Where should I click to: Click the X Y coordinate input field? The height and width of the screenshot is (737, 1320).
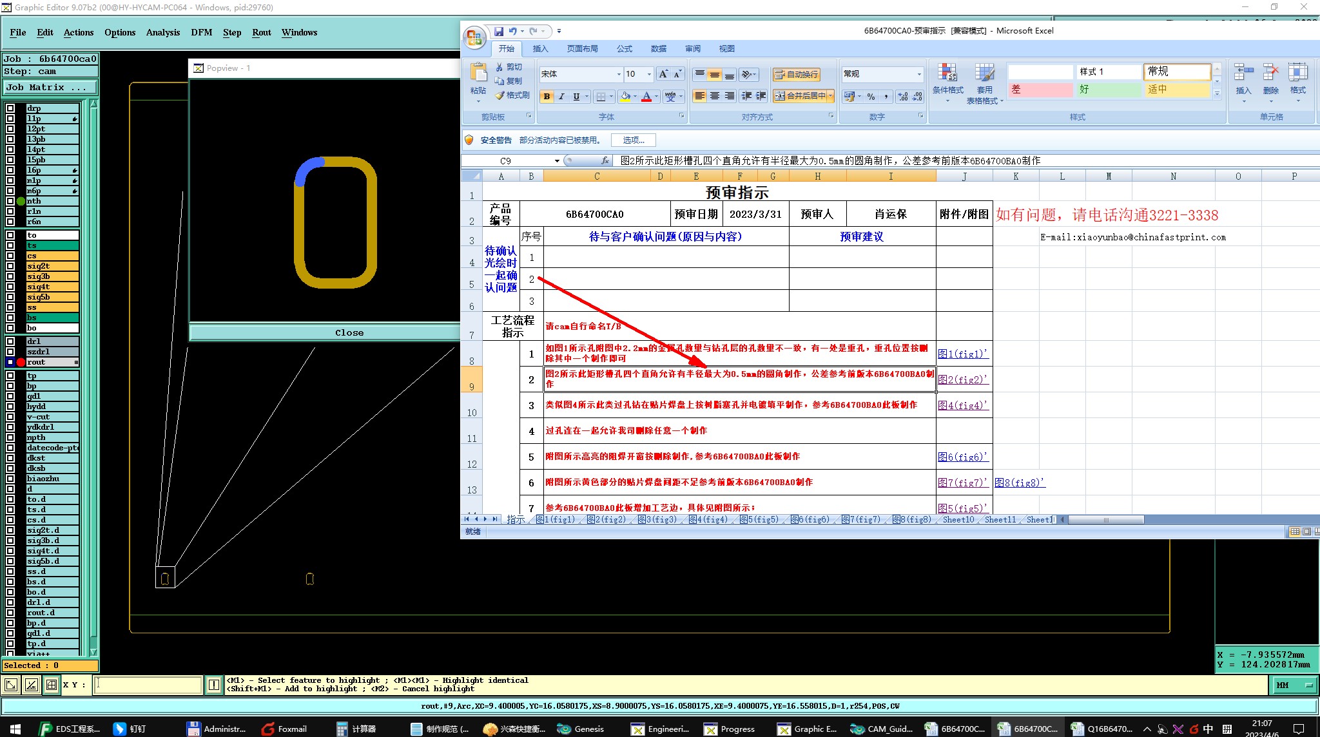pos(148,685)
